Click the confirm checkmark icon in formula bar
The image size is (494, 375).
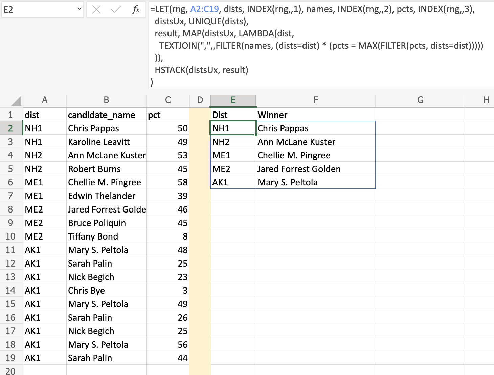pos(116,9)
